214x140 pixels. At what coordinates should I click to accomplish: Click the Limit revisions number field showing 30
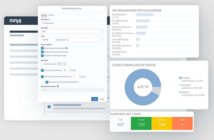[61, 64]
